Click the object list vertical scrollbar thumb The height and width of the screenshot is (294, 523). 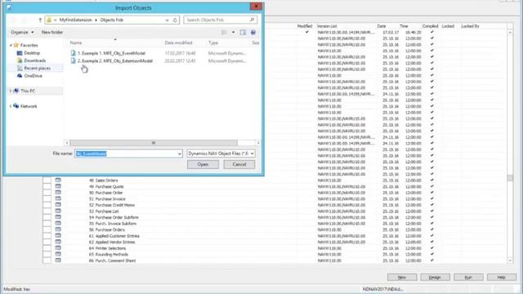pos(510,178)
